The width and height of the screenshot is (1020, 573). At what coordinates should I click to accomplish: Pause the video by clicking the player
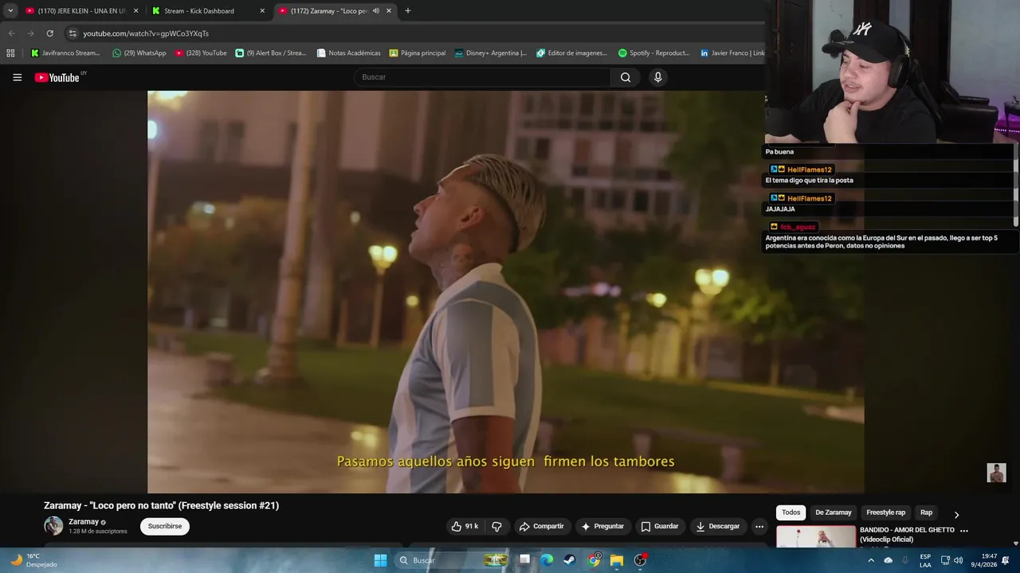coord(505,291)
